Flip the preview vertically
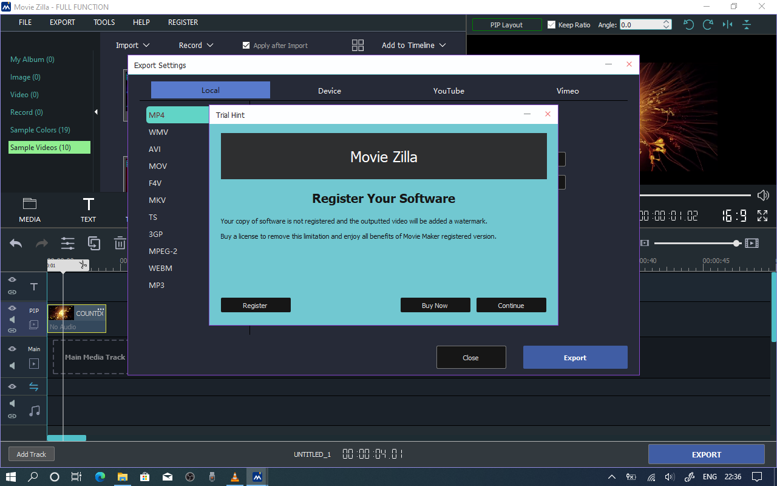777x486 pixels. (747, 25)
